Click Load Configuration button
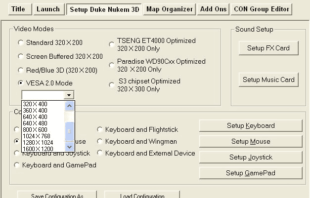 (x=142, y=195)
